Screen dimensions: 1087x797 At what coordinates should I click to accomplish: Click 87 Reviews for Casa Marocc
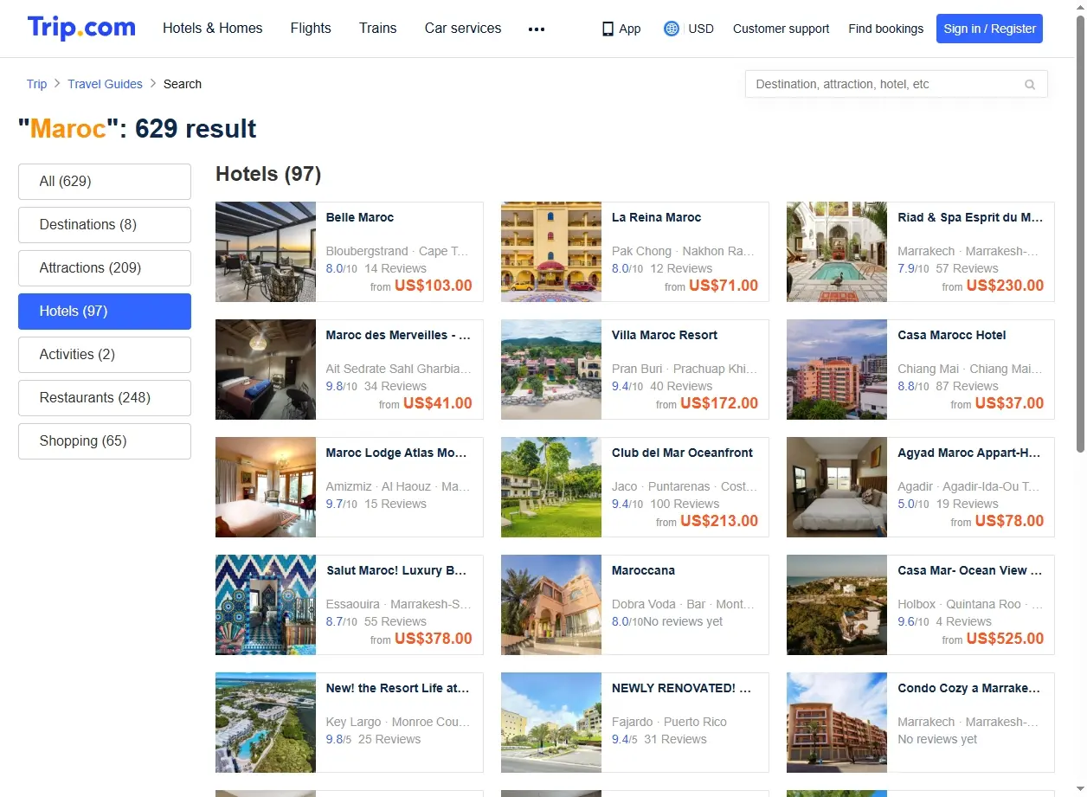pyautogui.click(x=967, y=386)
